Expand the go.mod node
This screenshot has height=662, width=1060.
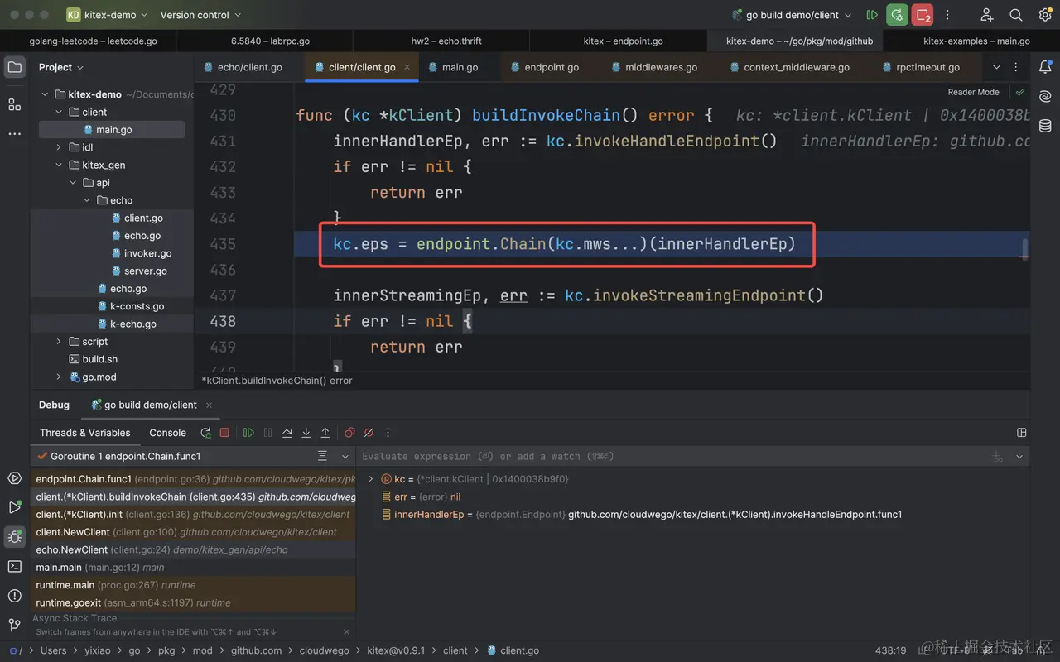click(x=59, y=377)
